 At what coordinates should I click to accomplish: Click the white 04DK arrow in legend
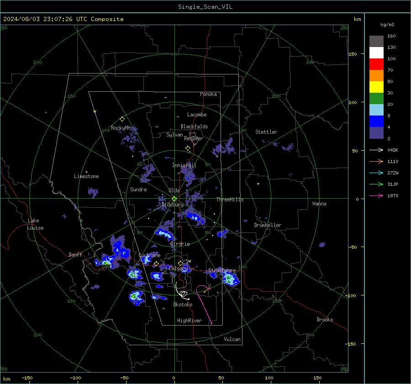(x=376, y=150)
